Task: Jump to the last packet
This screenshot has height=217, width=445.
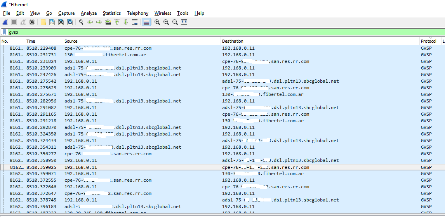Action: click(126, 22)
